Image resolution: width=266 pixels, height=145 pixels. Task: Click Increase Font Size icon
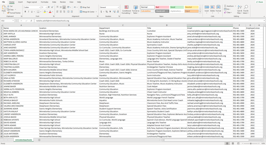coord(49,7)
